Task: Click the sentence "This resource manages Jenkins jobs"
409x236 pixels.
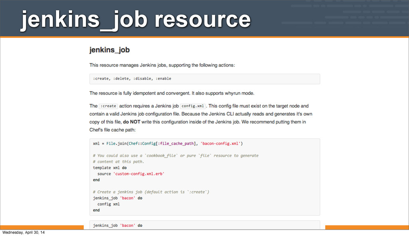Action: pyautogui.click(x=162, y=65)
